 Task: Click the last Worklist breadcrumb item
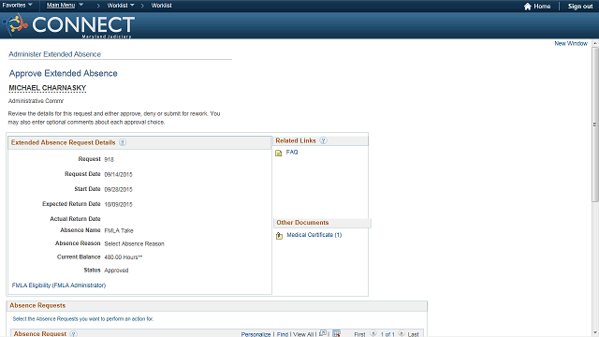(161, 6)
